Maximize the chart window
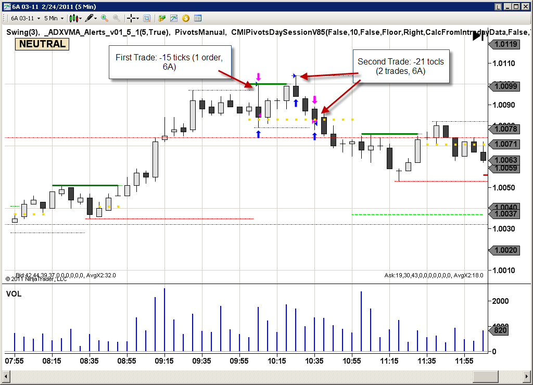The width and height of the screenshot is (533, 385). 516,6
